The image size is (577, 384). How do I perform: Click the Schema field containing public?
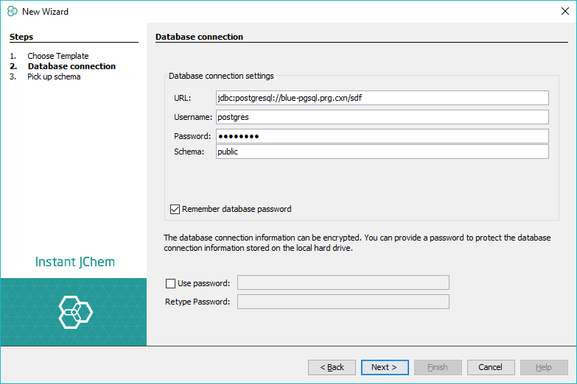pos(382,152)
